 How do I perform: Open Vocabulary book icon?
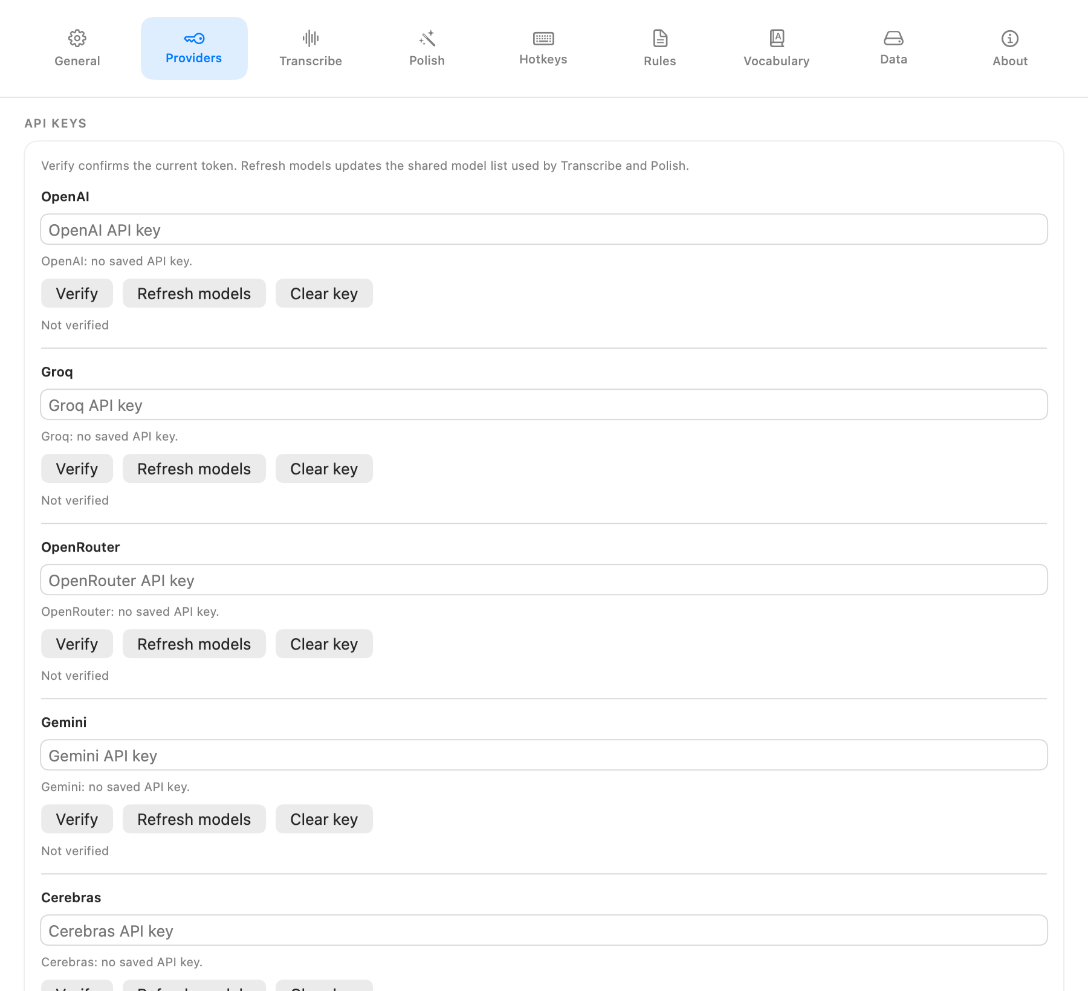click(777, 39)
